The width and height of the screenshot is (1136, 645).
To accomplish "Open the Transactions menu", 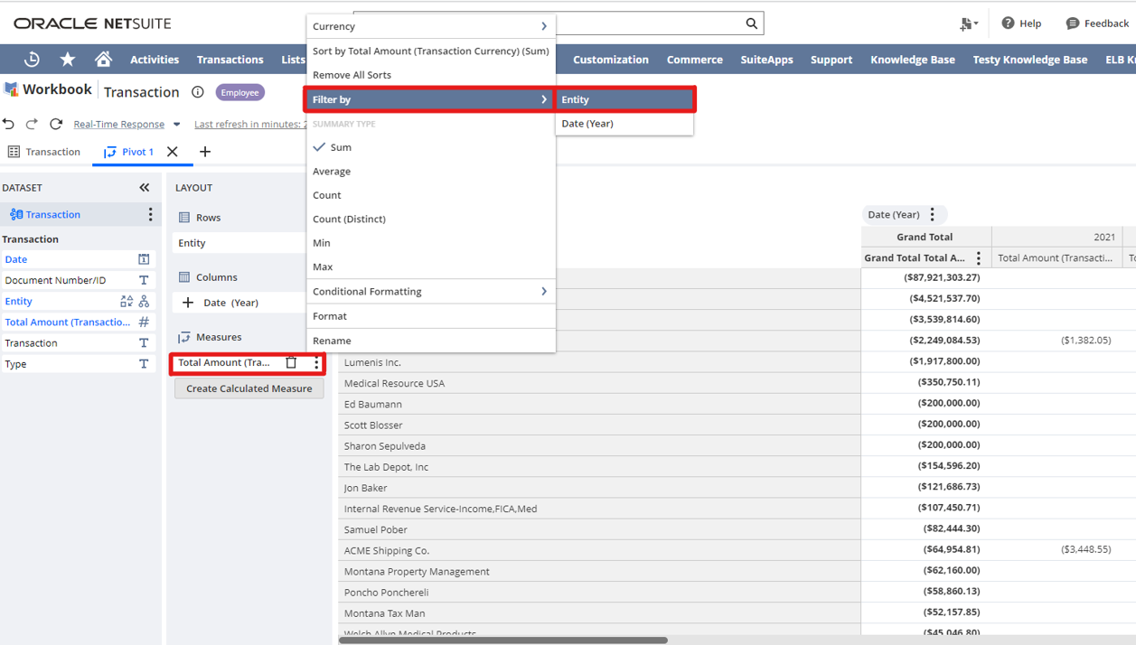I will pyautogui.click(x=230, y=60).
